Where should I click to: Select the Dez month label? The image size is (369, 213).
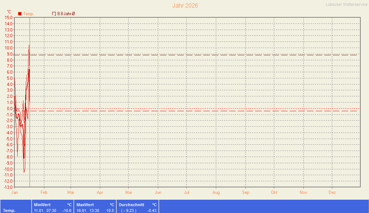[x=332, y=192]
